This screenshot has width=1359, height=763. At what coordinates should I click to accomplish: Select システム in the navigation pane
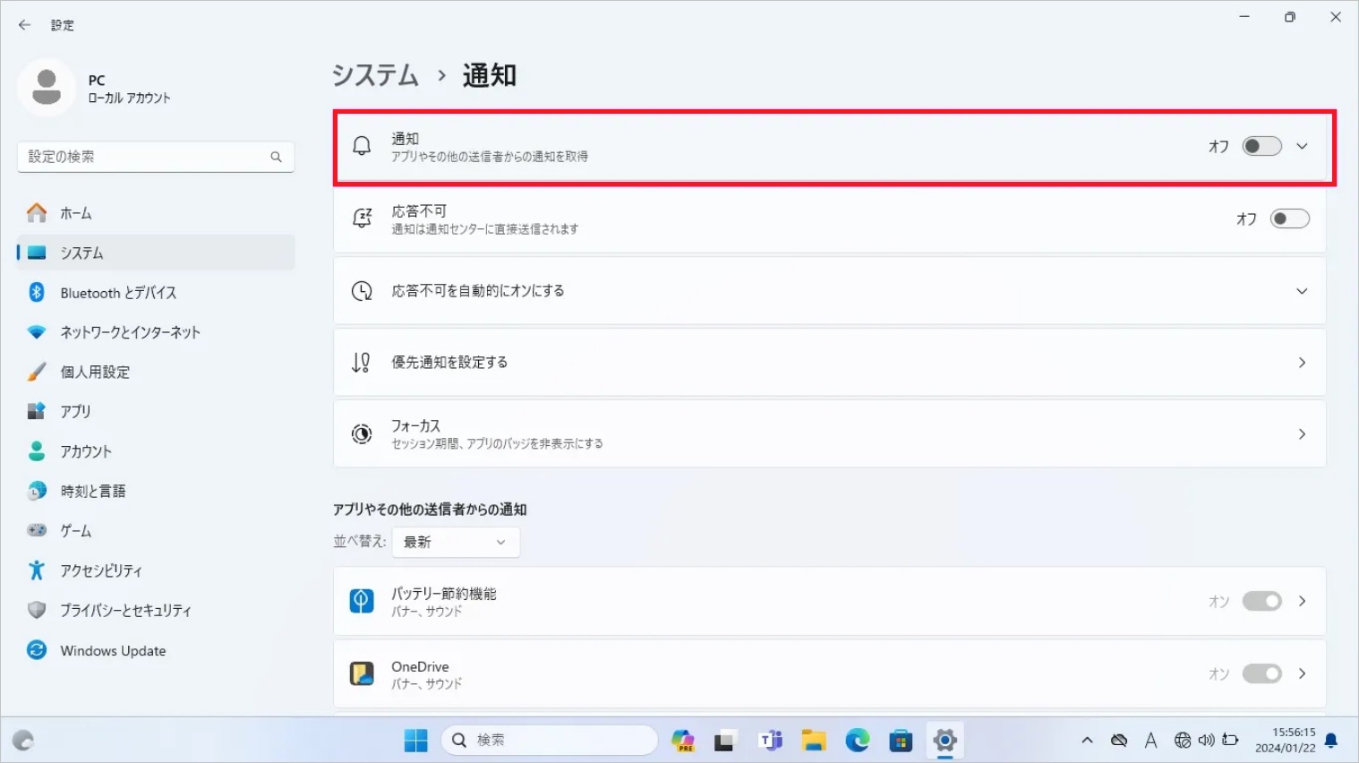click(82, 253)
